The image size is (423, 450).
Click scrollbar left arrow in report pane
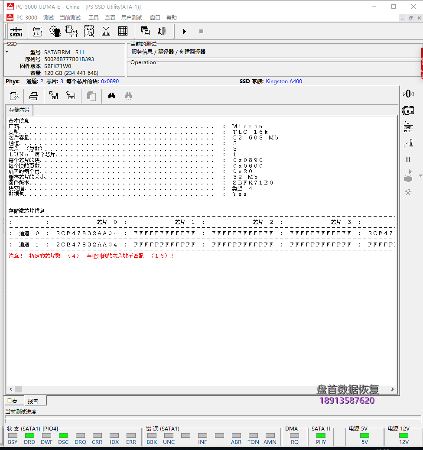click(11, 389)
